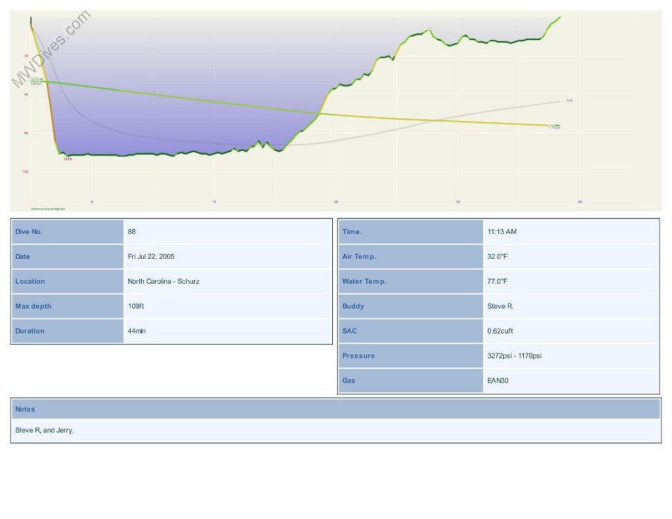This screenshot has height=519, width=672.
Task: Click the 'Unknown dive computer' chart caption
Action: [x=48, y=209]
